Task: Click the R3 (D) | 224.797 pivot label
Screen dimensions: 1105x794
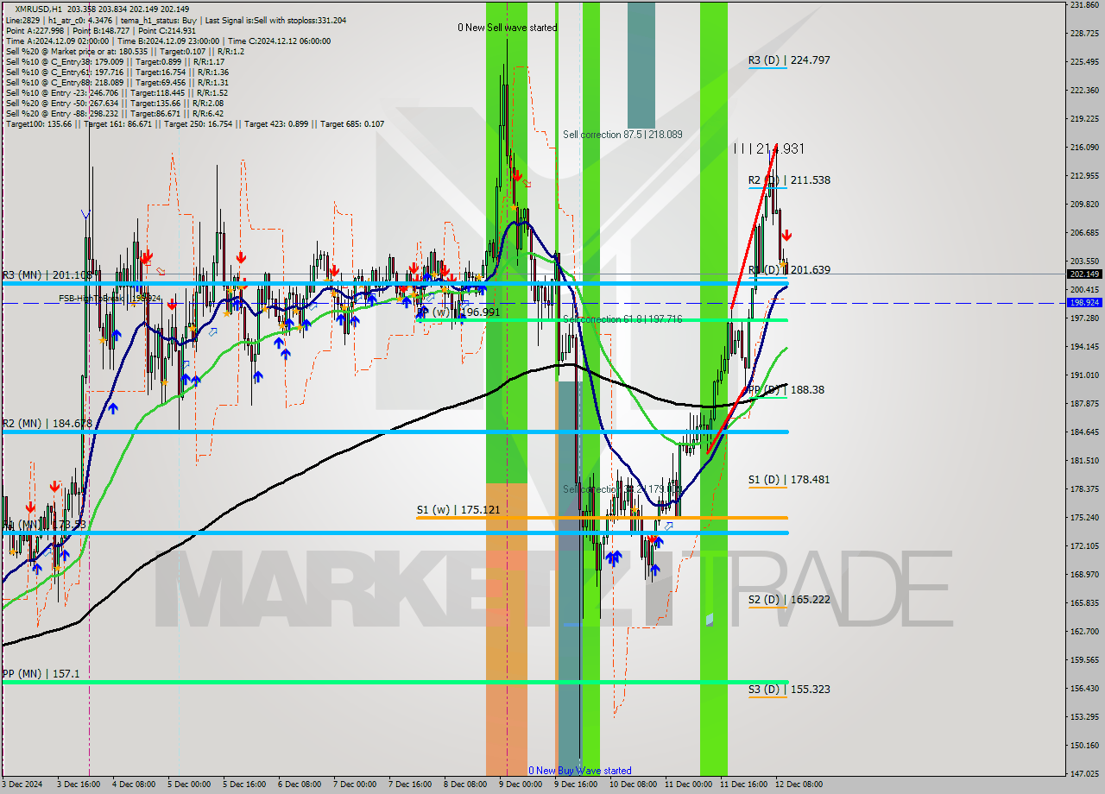Action: 789,60
